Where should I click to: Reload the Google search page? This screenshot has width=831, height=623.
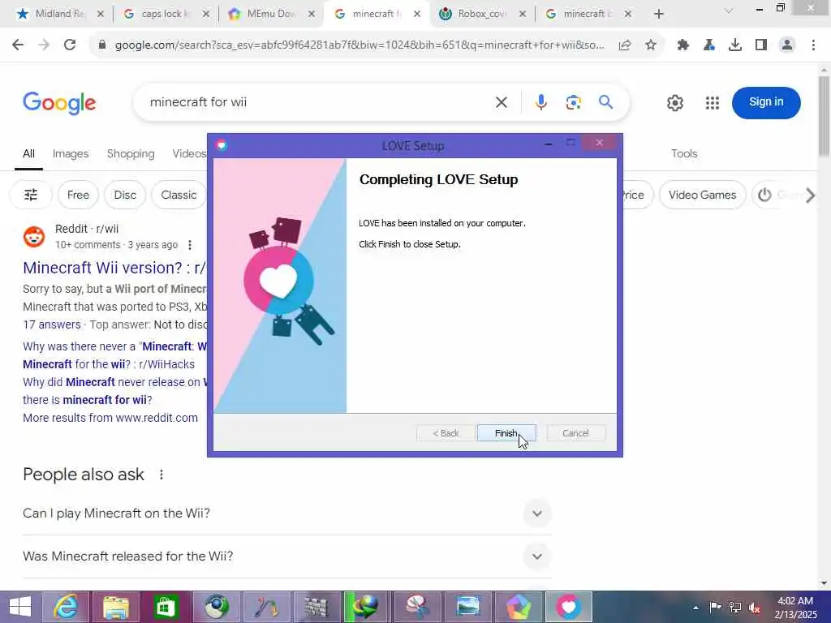coord(70,45)
